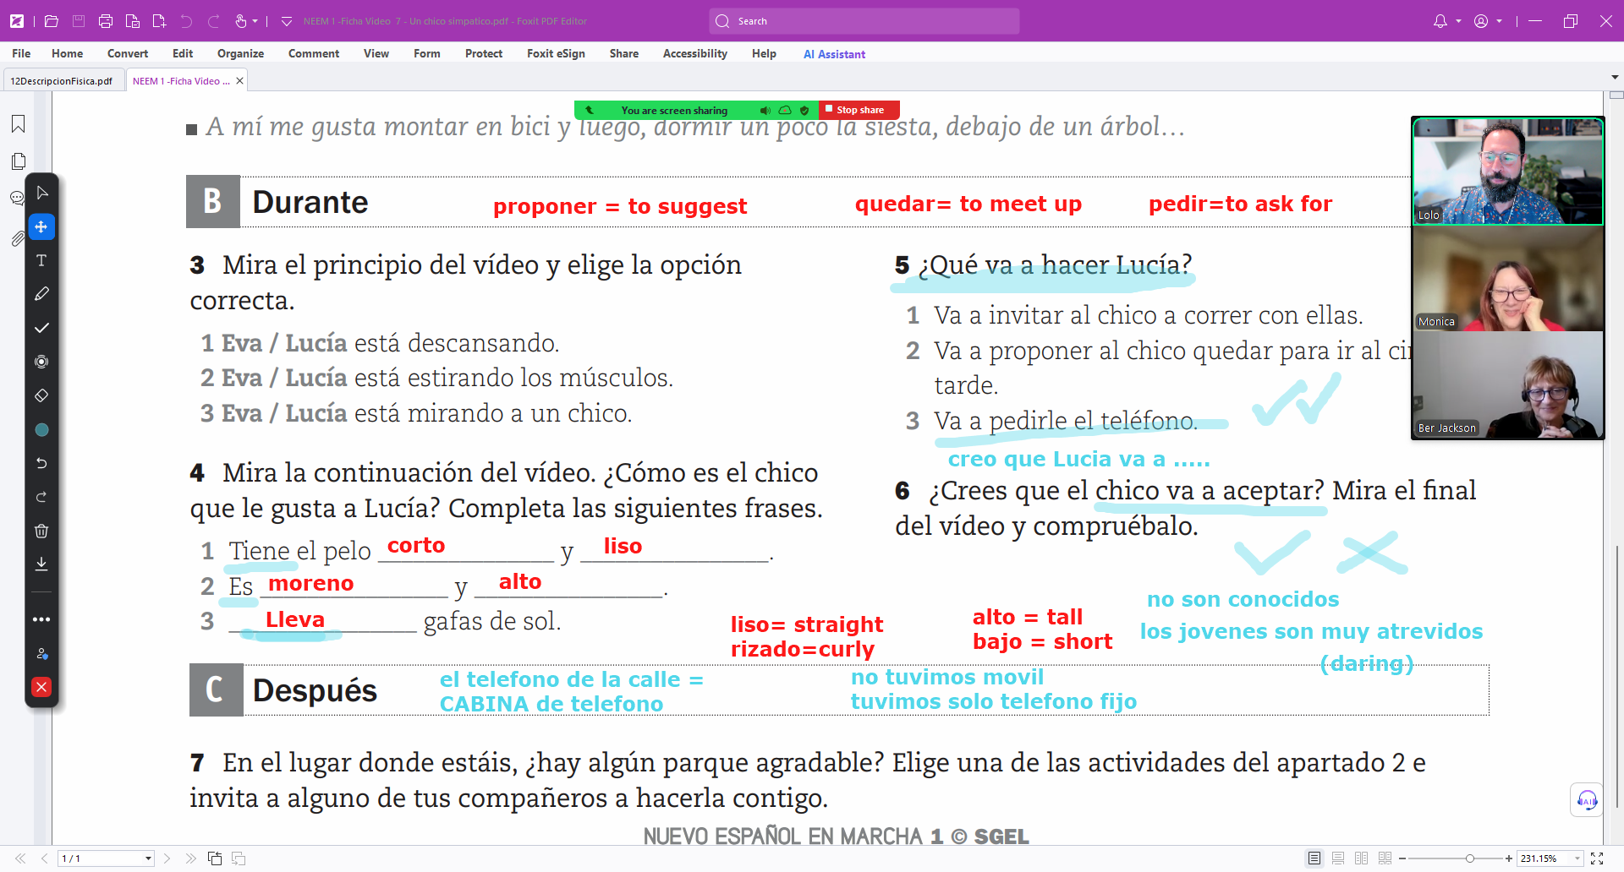
Task: Open the Edit ribbon tab
Action: click(183, 53)
